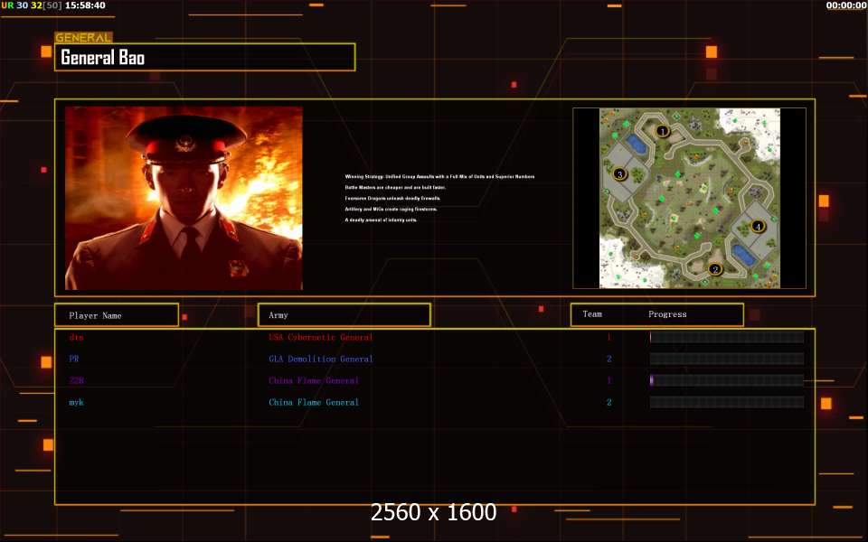
Task: Click the General Bao name field
Action: tap(205, 58)
